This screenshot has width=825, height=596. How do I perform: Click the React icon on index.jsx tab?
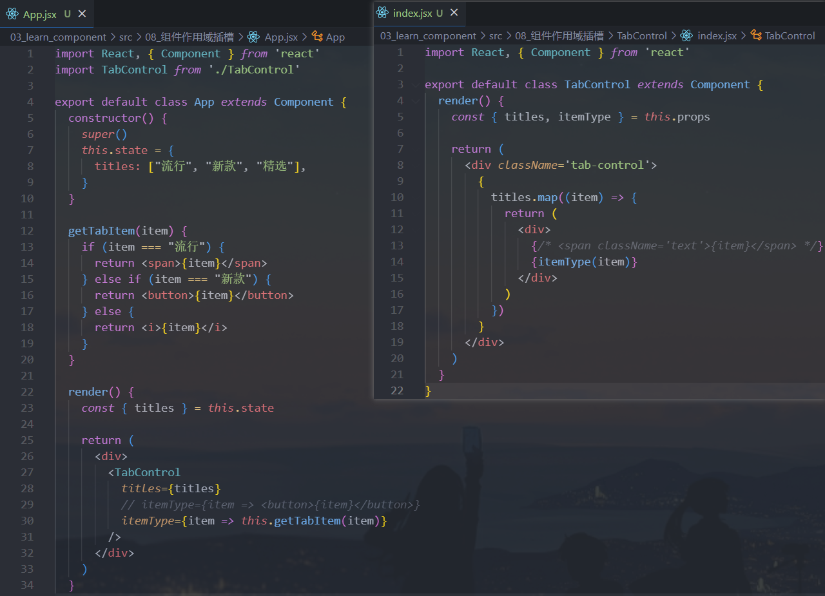[383, 13]
